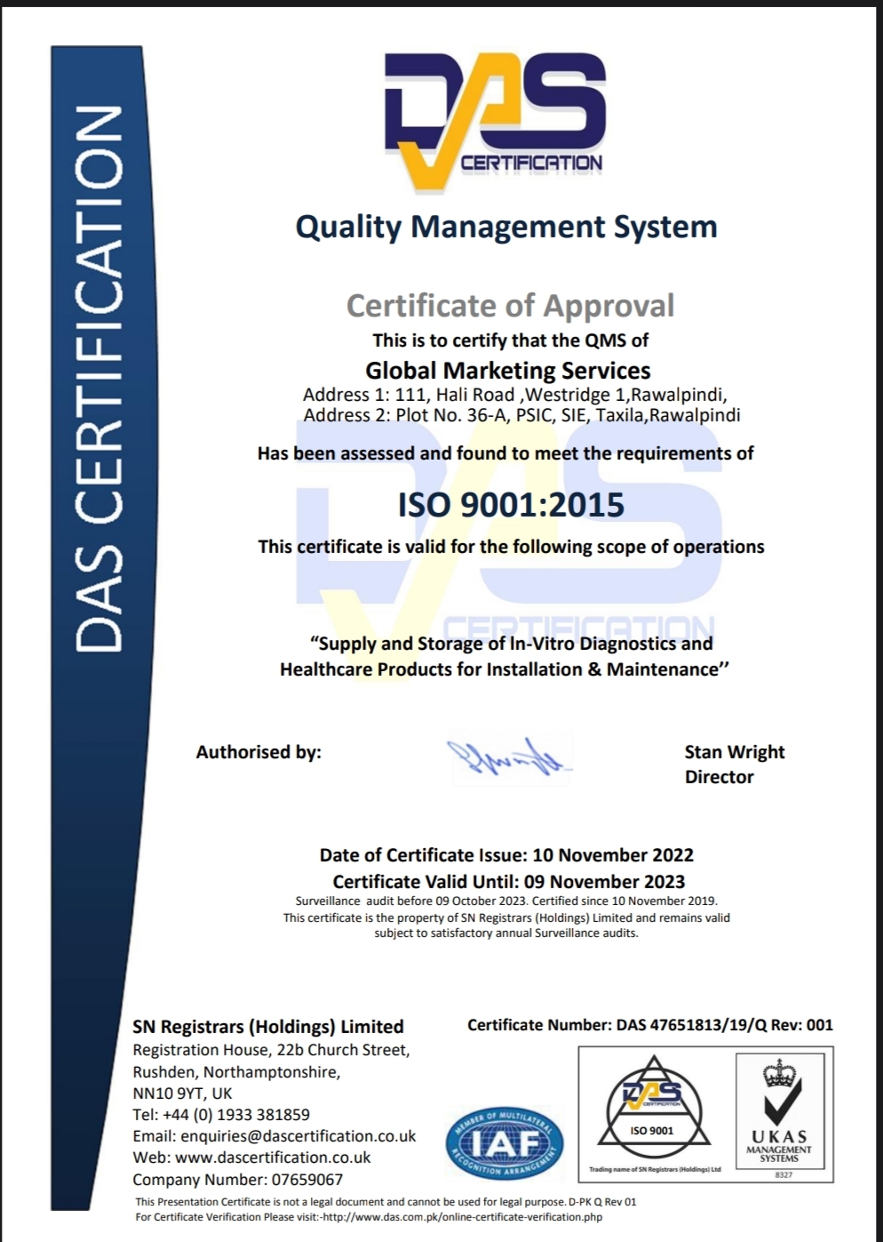Viewport: 883px width, 1242px height.
Task: Click the vertical 'DAS CERTIFICATION' sidebar text
Action: click(98, 380)
